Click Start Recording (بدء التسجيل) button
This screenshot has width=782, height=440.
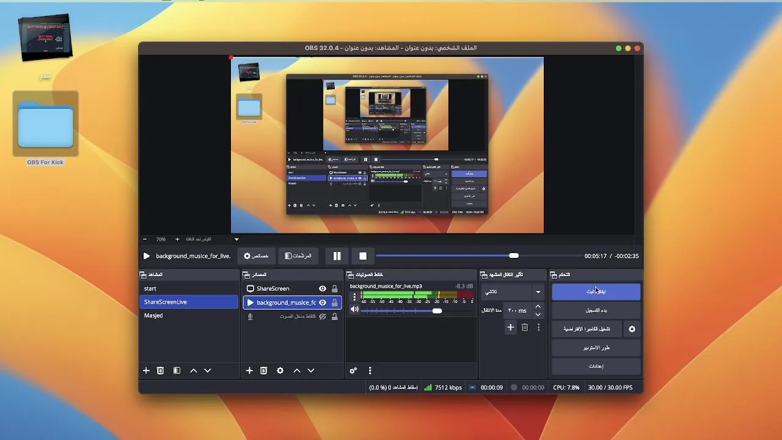tap(596, 310)
